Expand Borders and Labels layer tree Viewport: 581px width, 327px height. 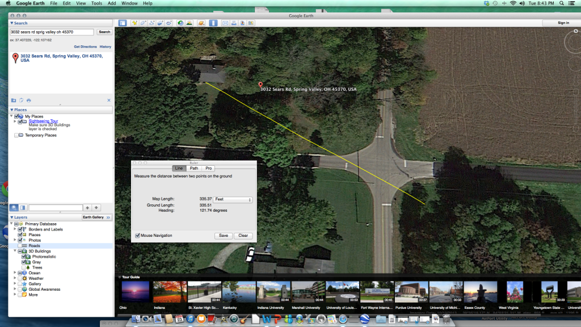coord(15,229)
